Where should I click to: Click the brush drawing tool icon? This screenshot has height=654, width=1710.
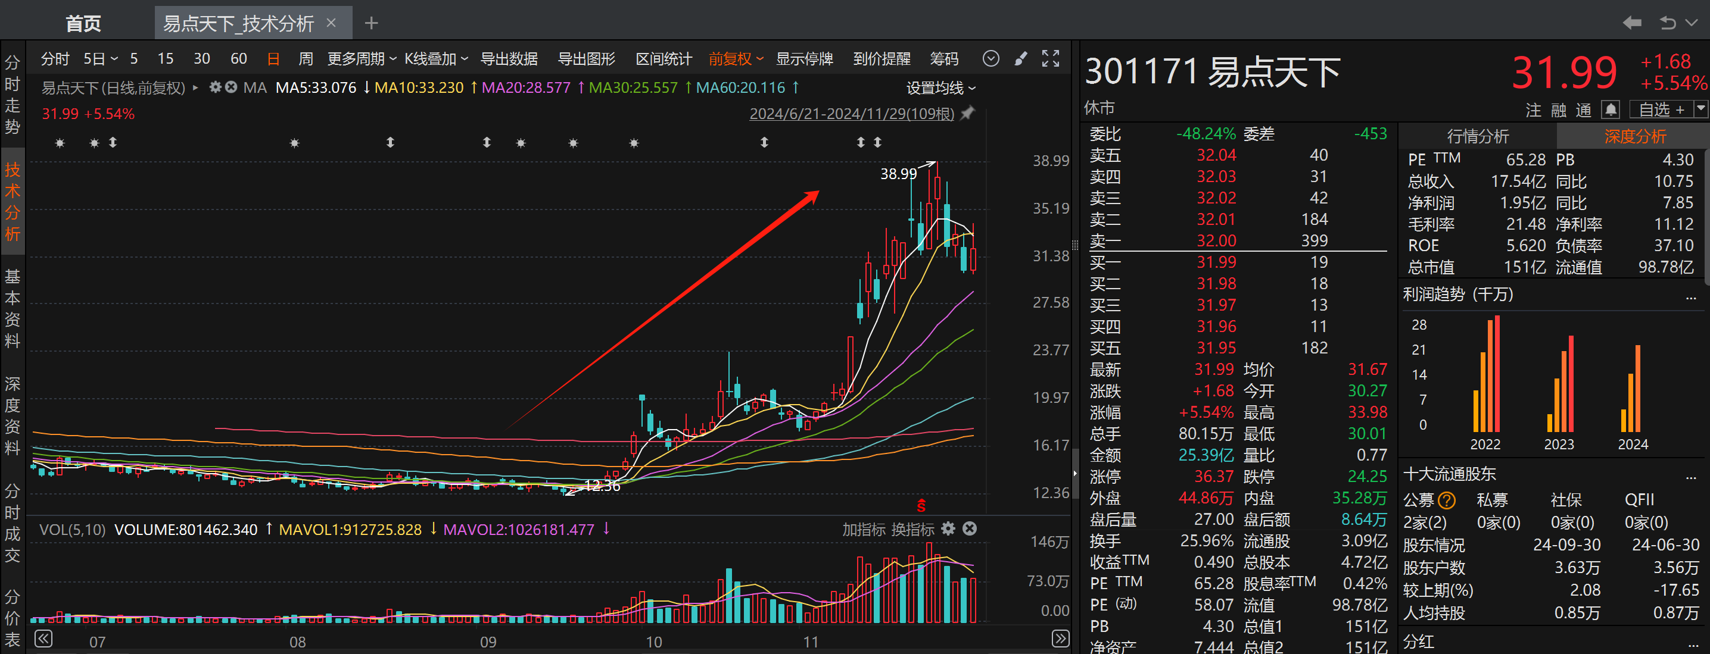pos(1021,59)
